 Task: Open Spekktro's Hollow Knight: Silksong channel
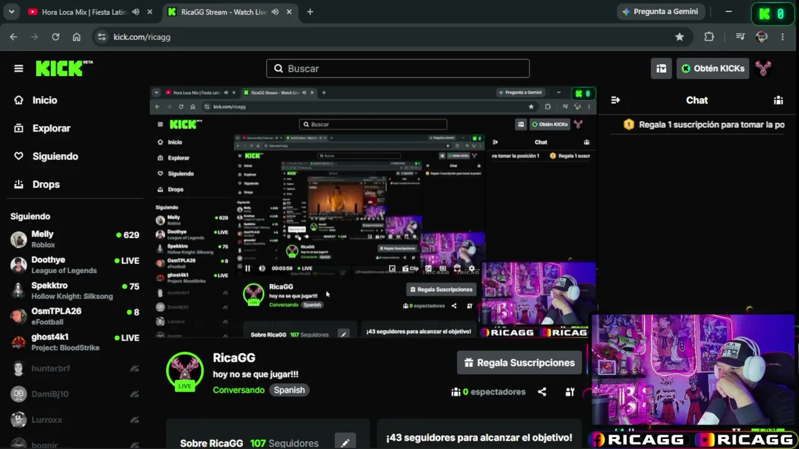75,290
